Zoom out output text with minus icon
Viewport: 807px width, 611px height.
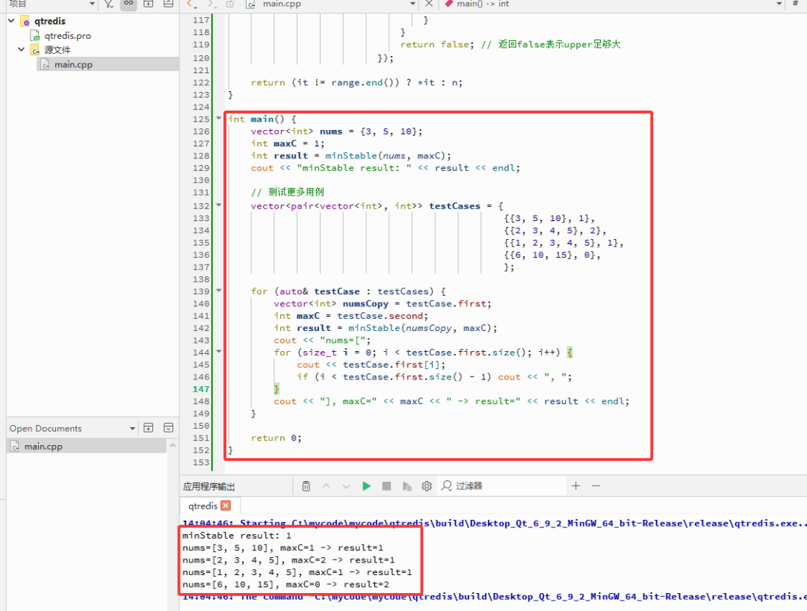596,486
